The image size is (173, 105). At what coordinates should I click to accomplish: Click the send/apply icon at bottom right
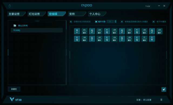point(164,89)
